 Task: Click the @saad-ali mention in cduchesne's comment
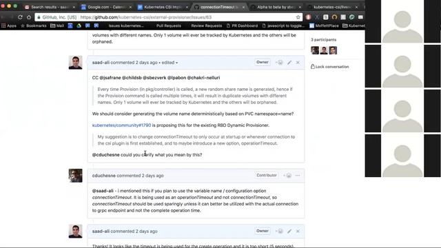pos(103,191)
